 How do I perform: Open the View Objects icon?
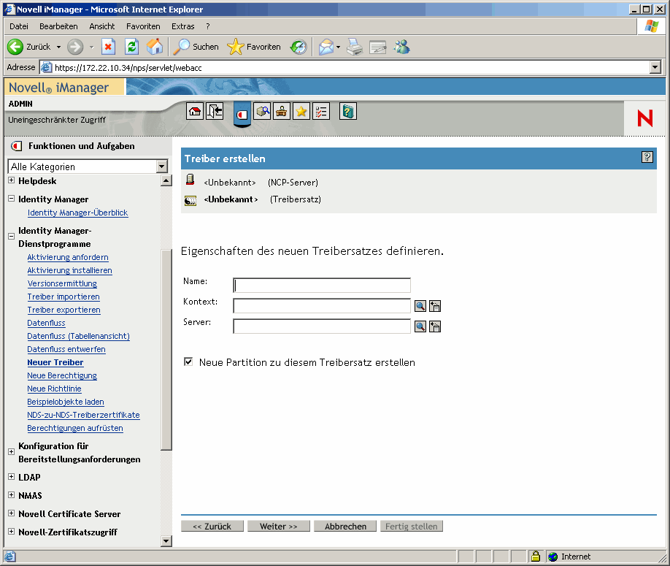261,111
